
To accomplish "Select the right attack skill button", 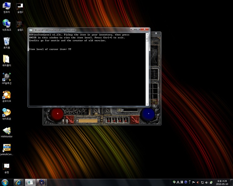I will (135, 120).
